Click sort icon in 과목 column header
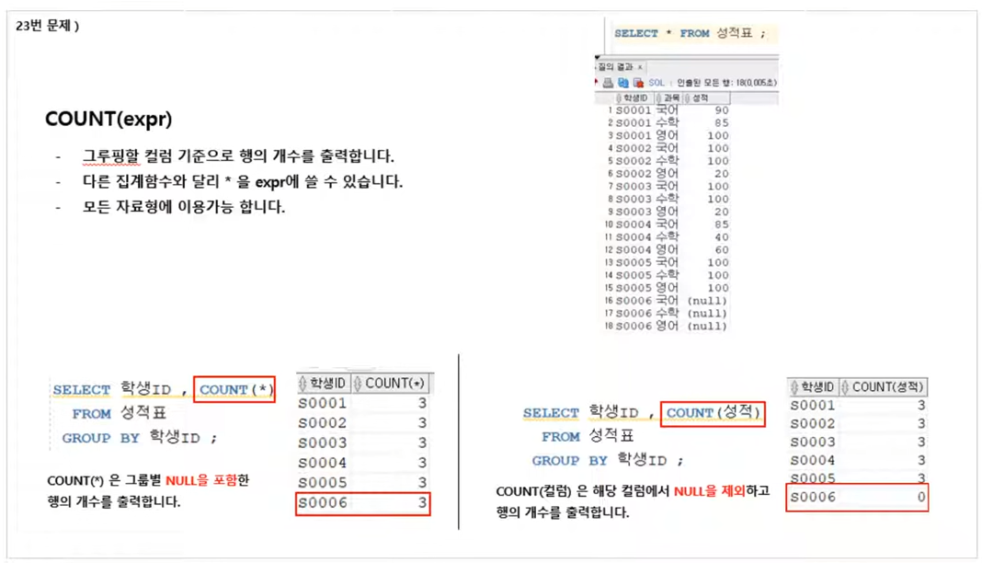982x563 pixels. click(x=659, y=98)
